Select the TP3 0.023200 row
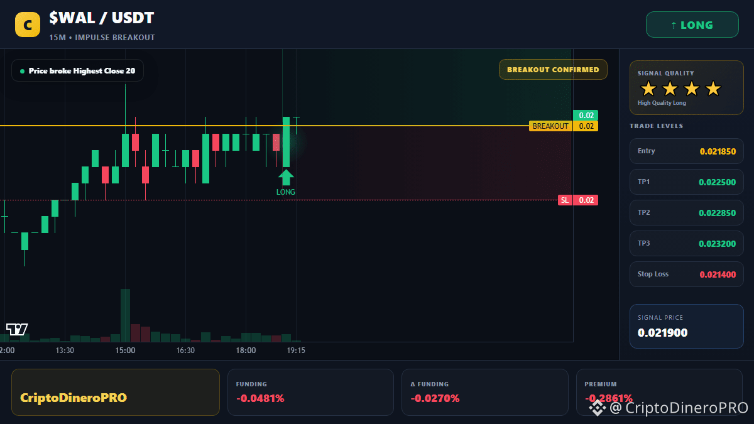This screenshot has height=424, width=754. pos(687,244)
